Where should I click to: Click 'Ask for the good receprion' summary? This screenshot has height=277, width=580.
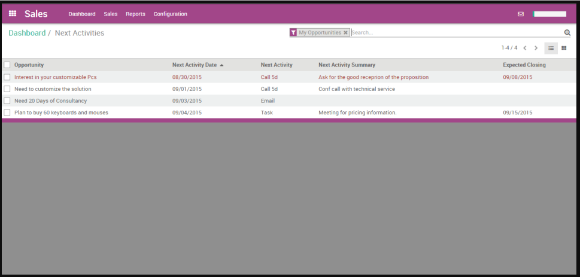pyautogui.click(x=373, y=77)
